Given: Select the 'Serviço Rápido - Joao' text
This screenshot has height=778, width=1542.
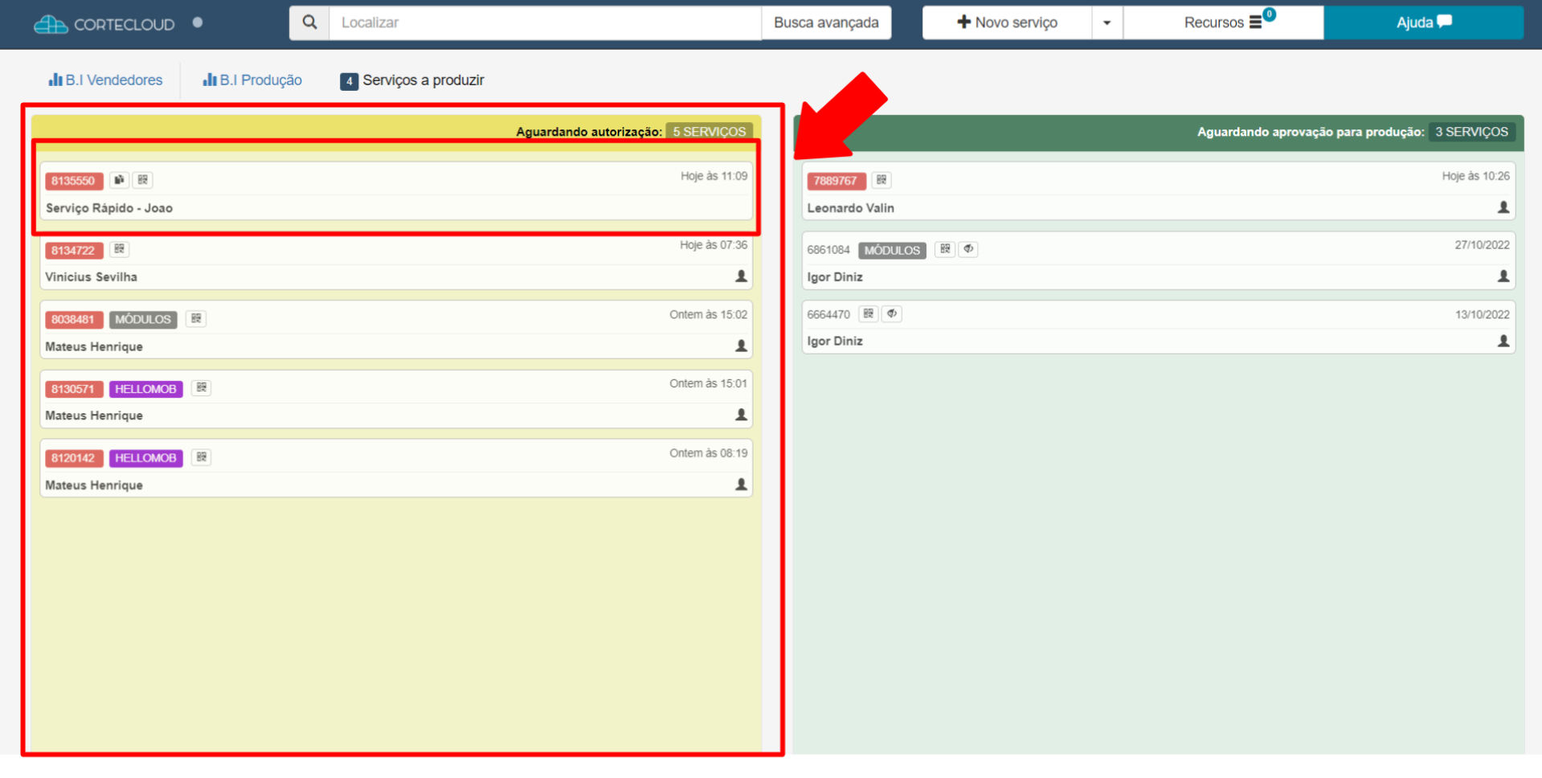Looking at the screenshot, I should pos(109,207).
